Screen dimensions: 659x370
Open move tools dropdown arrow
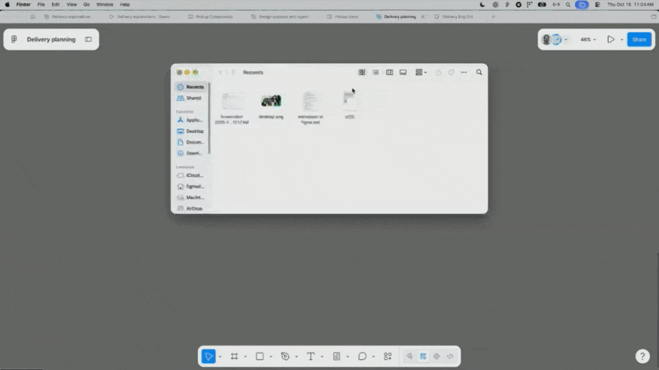pos(220,357)
